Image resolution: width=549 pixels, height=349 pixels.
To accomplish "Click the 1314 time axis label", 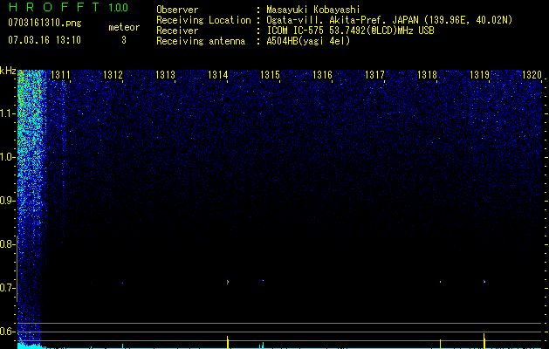I will tap(218, 75).
